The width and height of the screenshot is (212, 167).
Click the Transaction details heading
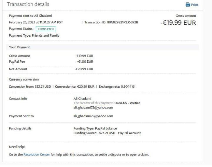(28, 4)
